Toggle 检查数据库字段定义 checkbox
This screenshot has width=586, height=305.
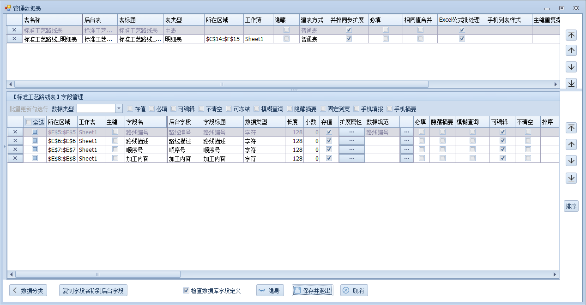[187, 291]
